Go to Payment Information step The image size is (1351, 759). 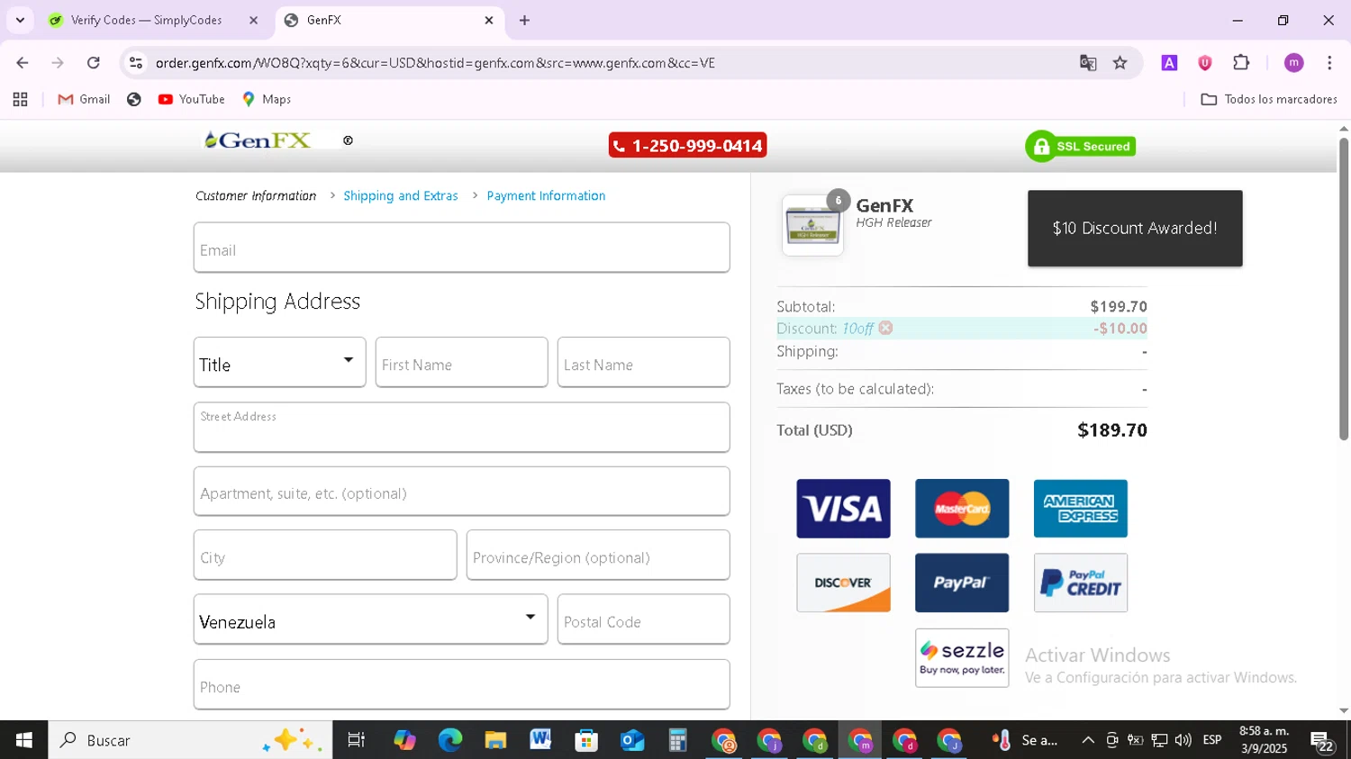[546, 195]
